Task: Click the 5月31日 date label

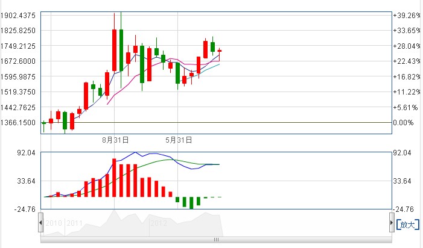Action: (x=179, y=140)
